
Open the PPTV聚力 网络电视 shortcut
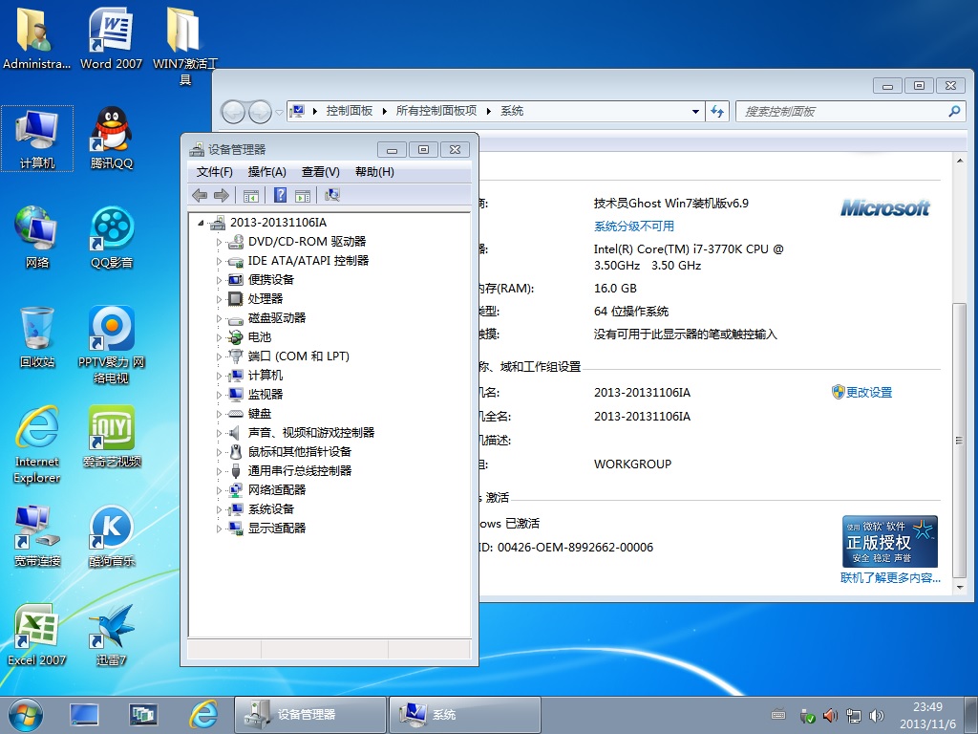(112, 344)
